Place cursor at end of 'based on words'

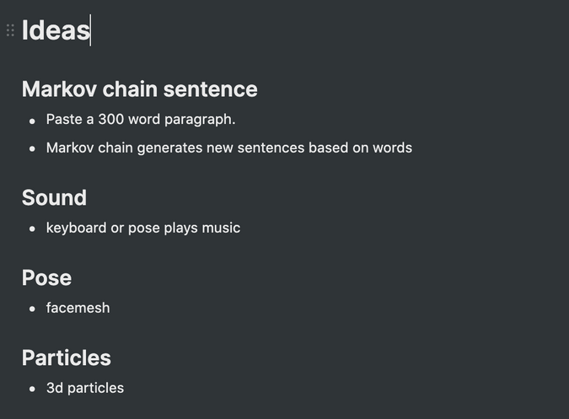[412, 148]
